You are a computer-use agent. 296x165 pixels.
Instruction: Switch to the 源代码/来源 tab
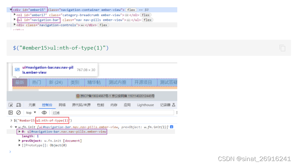pos(81,105)
